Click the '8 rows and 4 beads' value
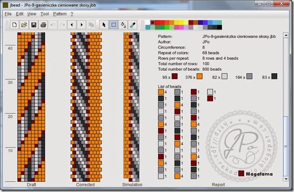Screen dimensions: 294x192 tap(220, 58)
